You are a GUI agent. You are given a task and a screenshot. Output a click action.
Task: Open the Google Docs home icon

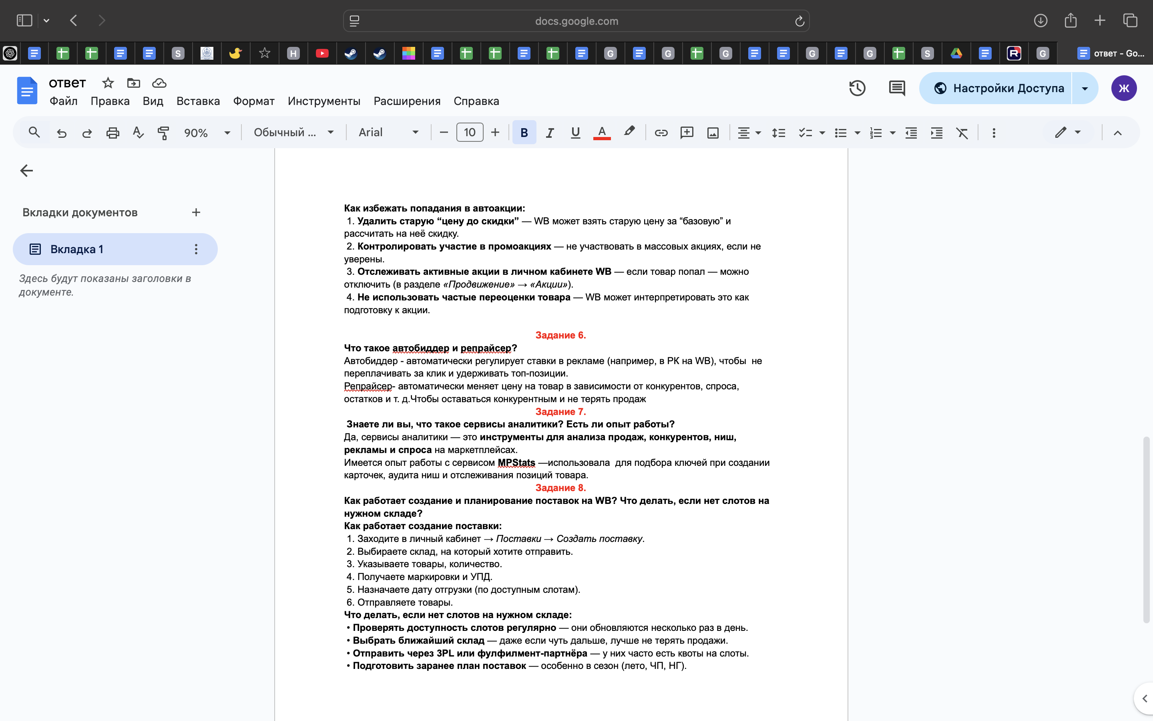click(27, 90)
